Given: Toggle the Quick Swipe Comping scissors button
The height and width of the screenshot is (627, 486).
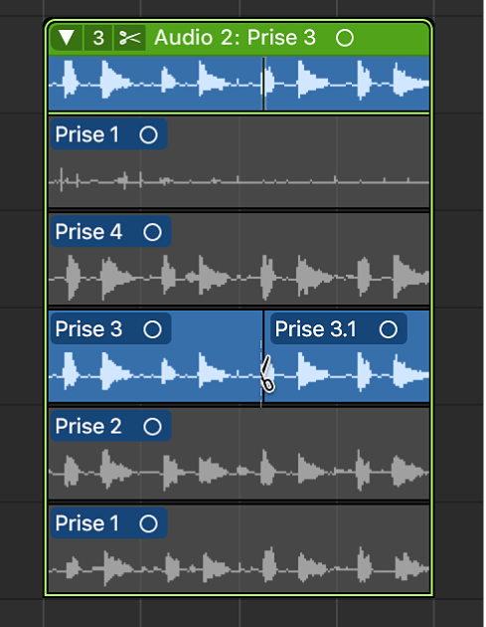Looking at the screenshot, I should 130,38.
